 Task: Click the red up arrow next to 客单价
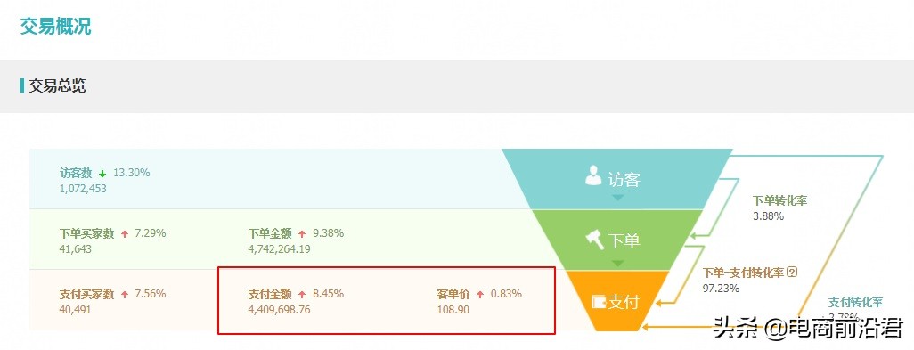point(480,295)
